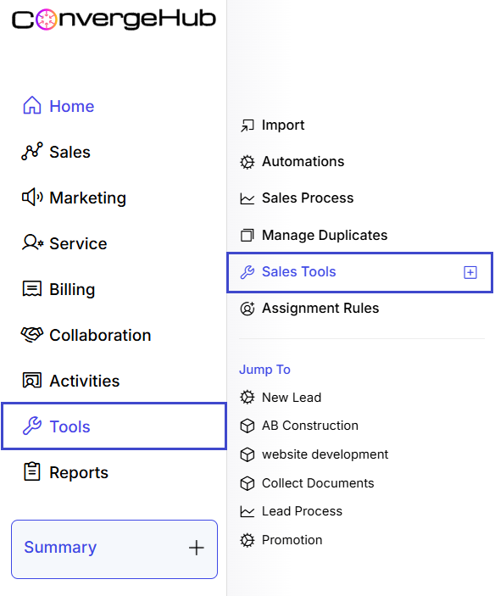This screenshot has width=495, height=596.
Task: Click the ConvergeHub logo
Action: pyautogui.click(x=114, y=19)
